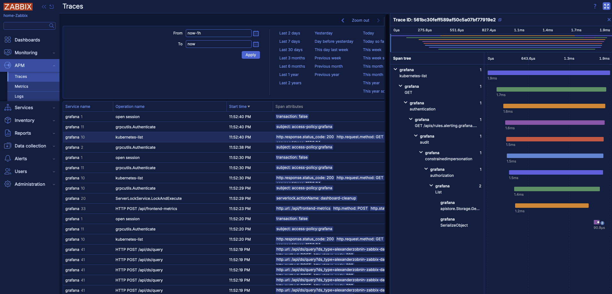This screenshot has height=294, width=612.
Task: Open the home-Zabbix link under the logo
Action: 15,16
